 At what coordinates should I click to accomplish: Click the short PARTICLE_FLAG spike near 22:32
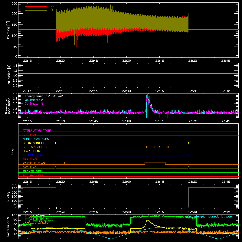[x=64, y=163]
